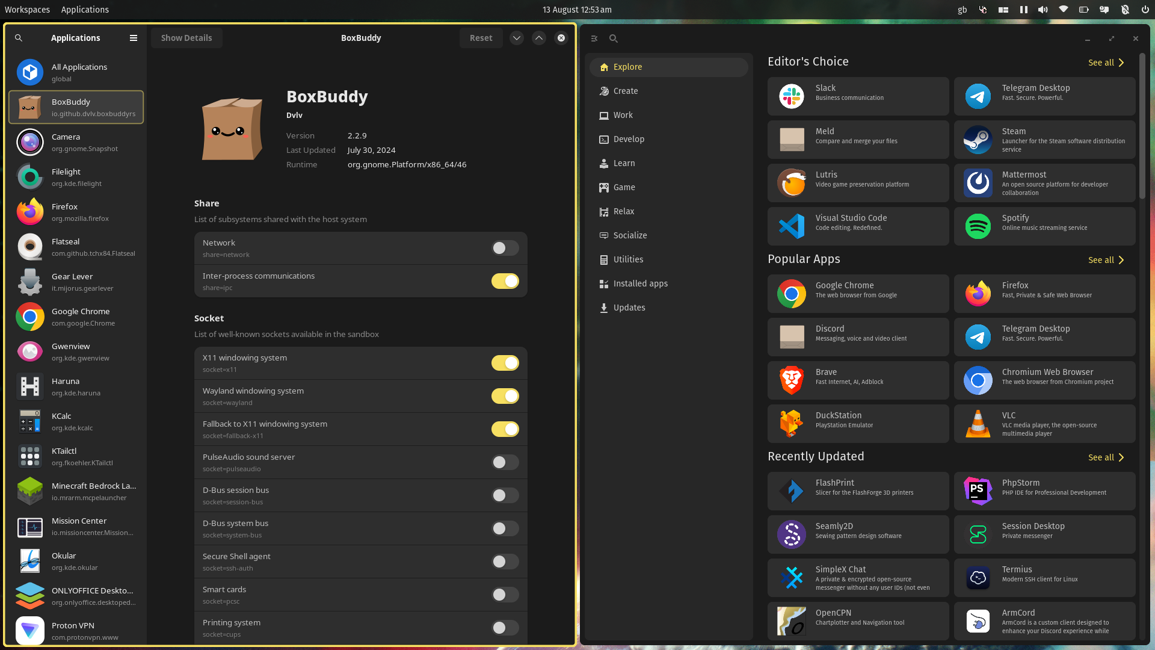Turn on PulseAudio sound server switch
The width and height of the screenshot is (1155, 650).
pyautogui.click(x=505, y=462)
